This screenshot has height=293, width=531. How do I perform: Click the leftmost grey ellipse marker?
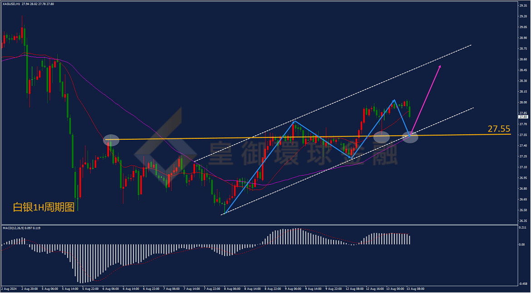(x=112, y=140)
